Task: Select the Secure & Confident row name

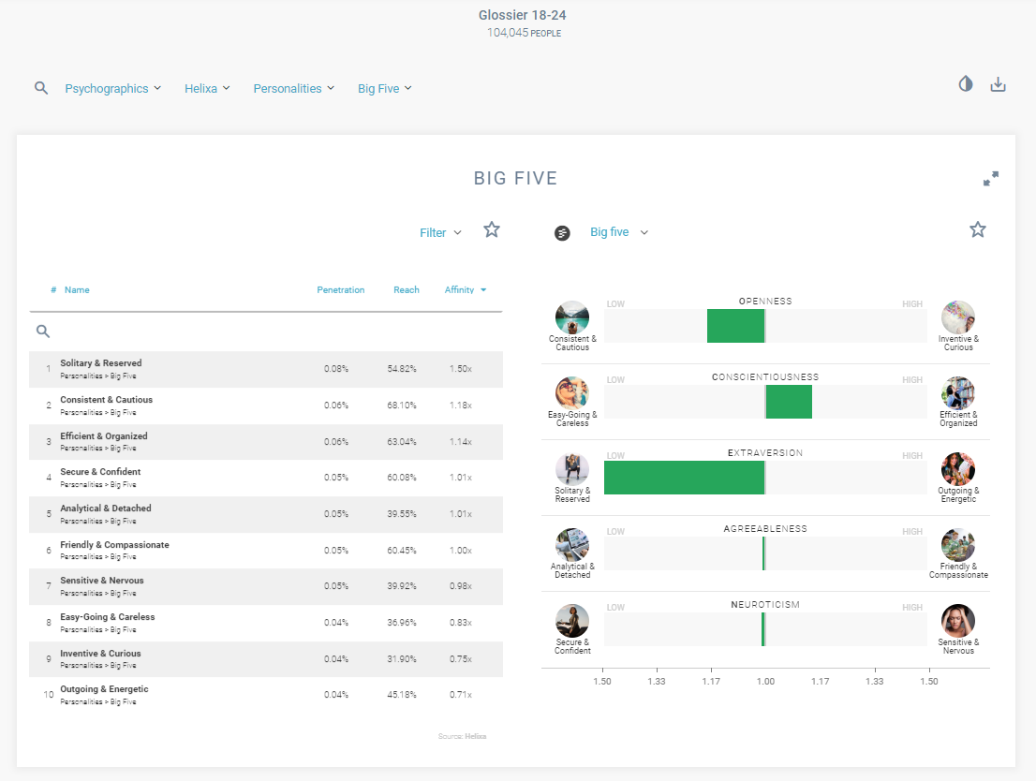Action: [100, 472]
